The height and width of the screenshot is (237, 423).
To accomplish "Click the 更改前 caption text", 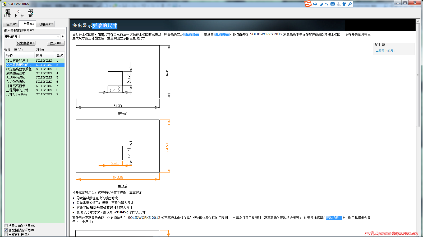I will (122, 114).
